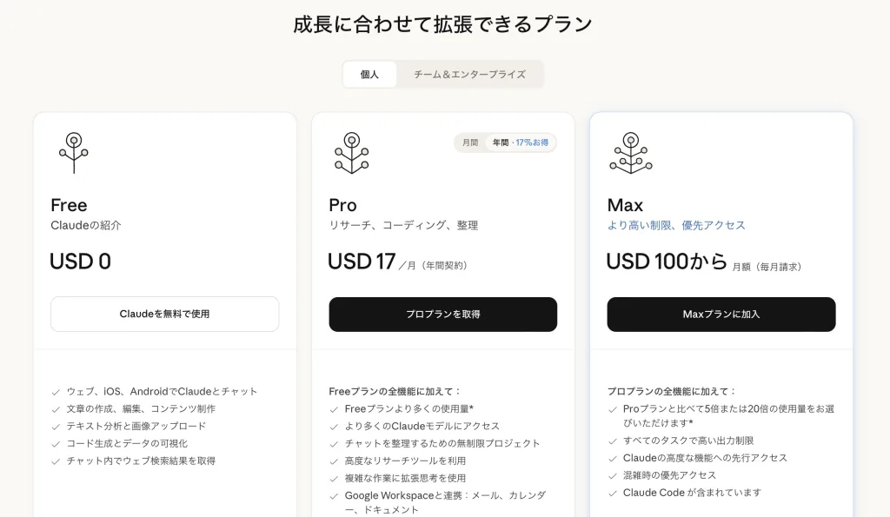Click the Maxプランに加入 button
The image size is (890, 517).
[721, 314]
